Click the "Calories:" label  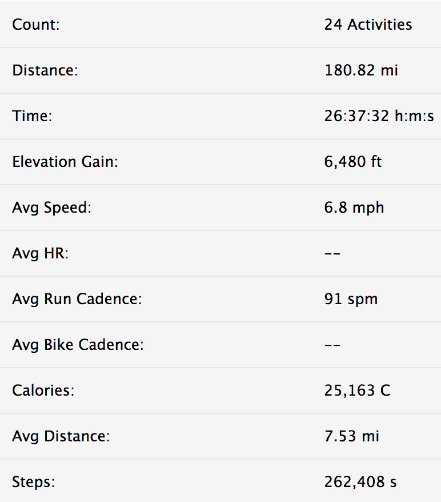coord(43,391)
